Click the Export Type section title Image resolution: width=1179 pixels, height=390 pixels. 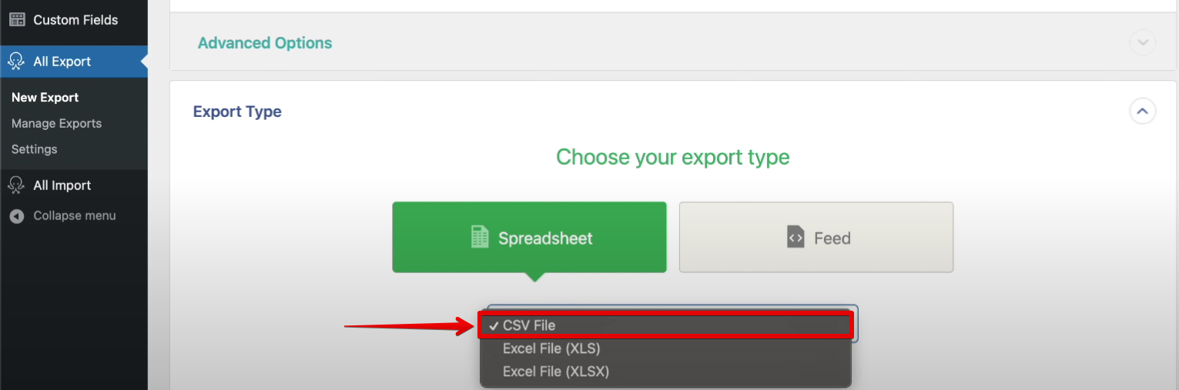[237, 112]
